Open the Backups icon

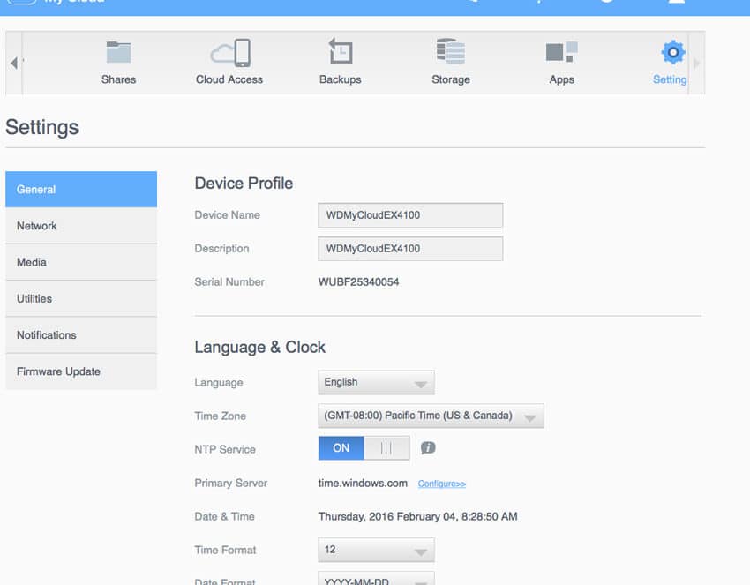click(341, 51)
